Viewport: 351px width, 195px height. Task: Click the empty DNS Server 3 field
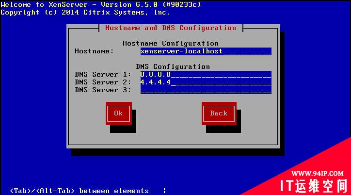206,90
